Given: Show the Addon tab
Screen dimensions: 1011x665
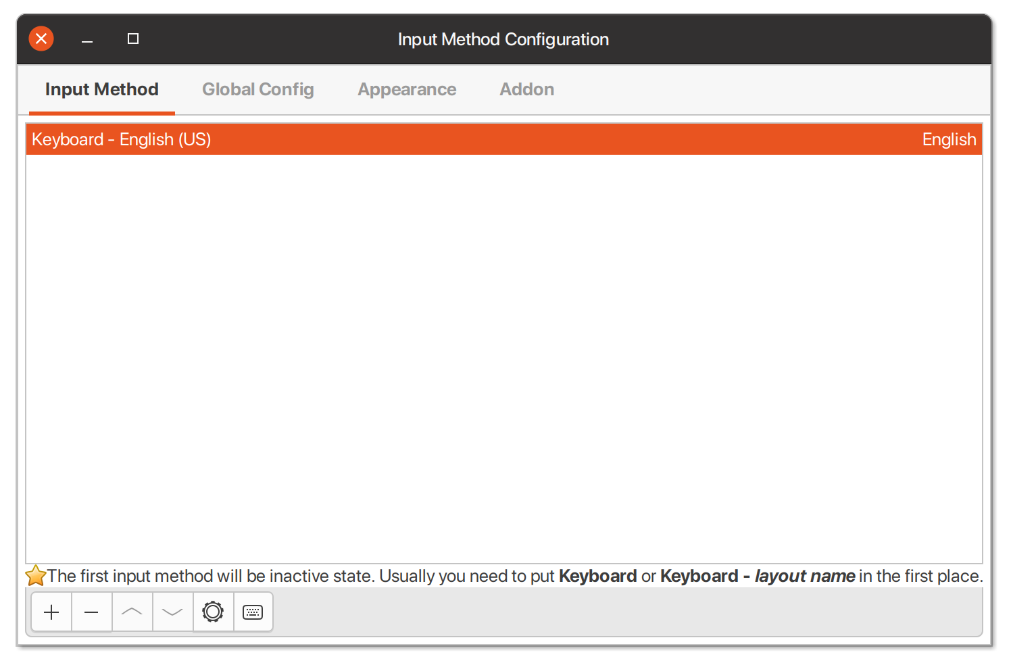Looking at the screenshot, I should click(527, 89).
